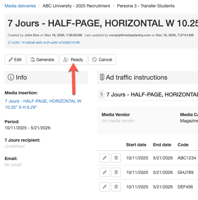Click the Start date column header

pyautogui.click(x=136, y=145)
